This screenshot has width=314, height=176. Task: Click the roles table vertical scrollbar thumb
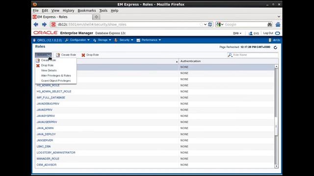276,126
